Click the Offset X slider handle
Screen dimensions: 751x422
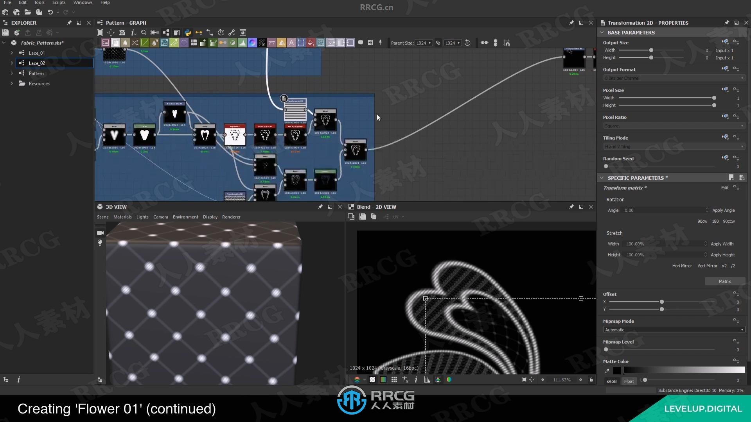tap(661, 302)
